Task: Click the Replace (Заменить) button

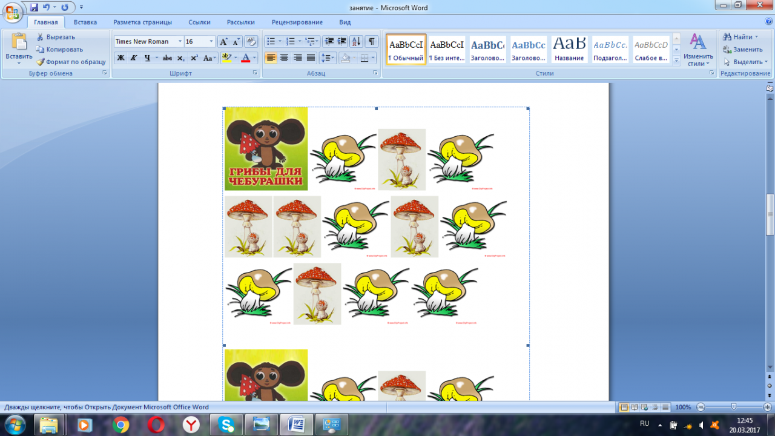Action: tap(743, 49)
